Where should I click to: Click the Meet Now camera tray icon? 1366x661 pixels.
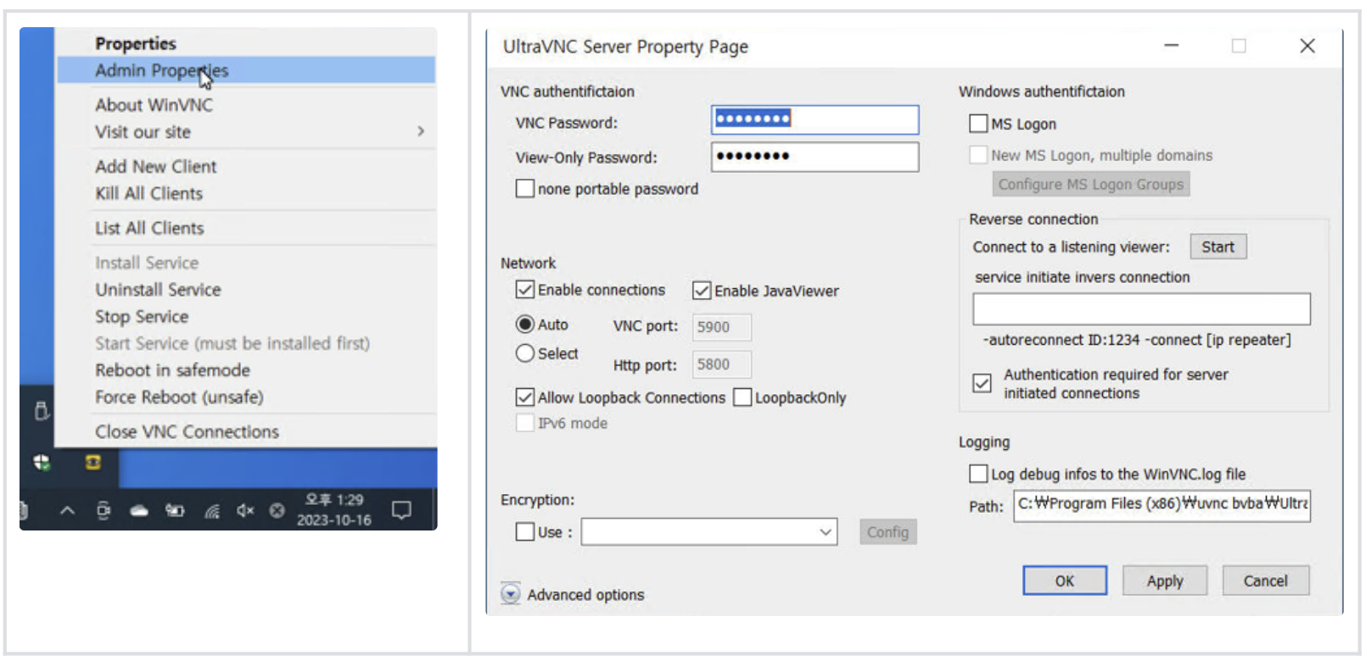104,510
